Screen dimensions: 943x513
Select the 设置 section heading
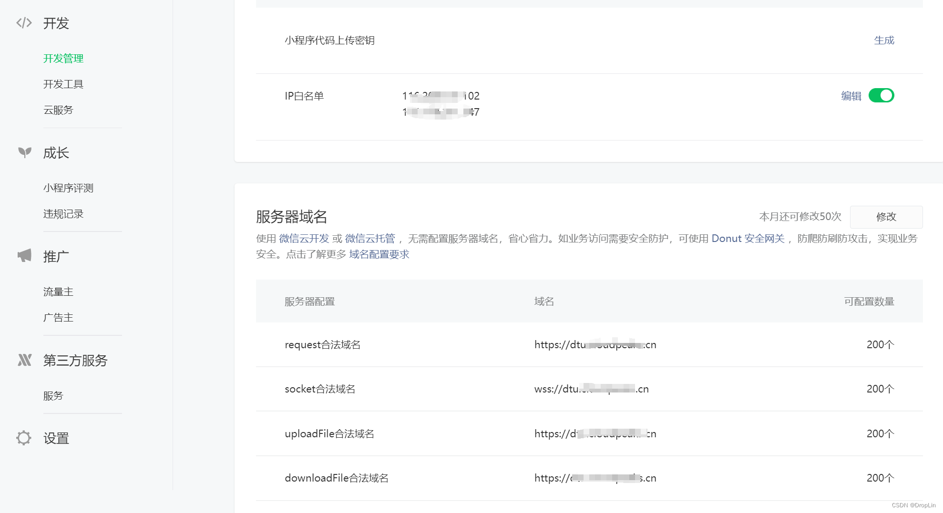56,438
